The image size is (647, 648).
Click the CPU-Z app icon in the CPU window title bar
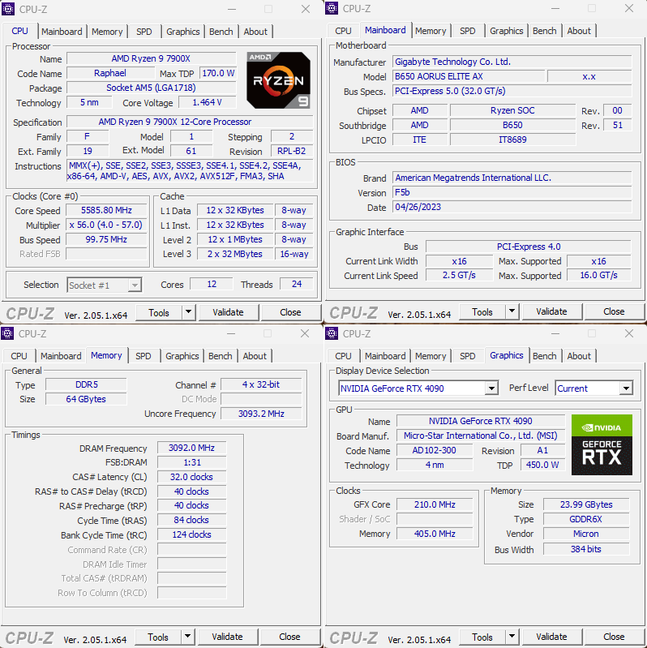point(8,9)
